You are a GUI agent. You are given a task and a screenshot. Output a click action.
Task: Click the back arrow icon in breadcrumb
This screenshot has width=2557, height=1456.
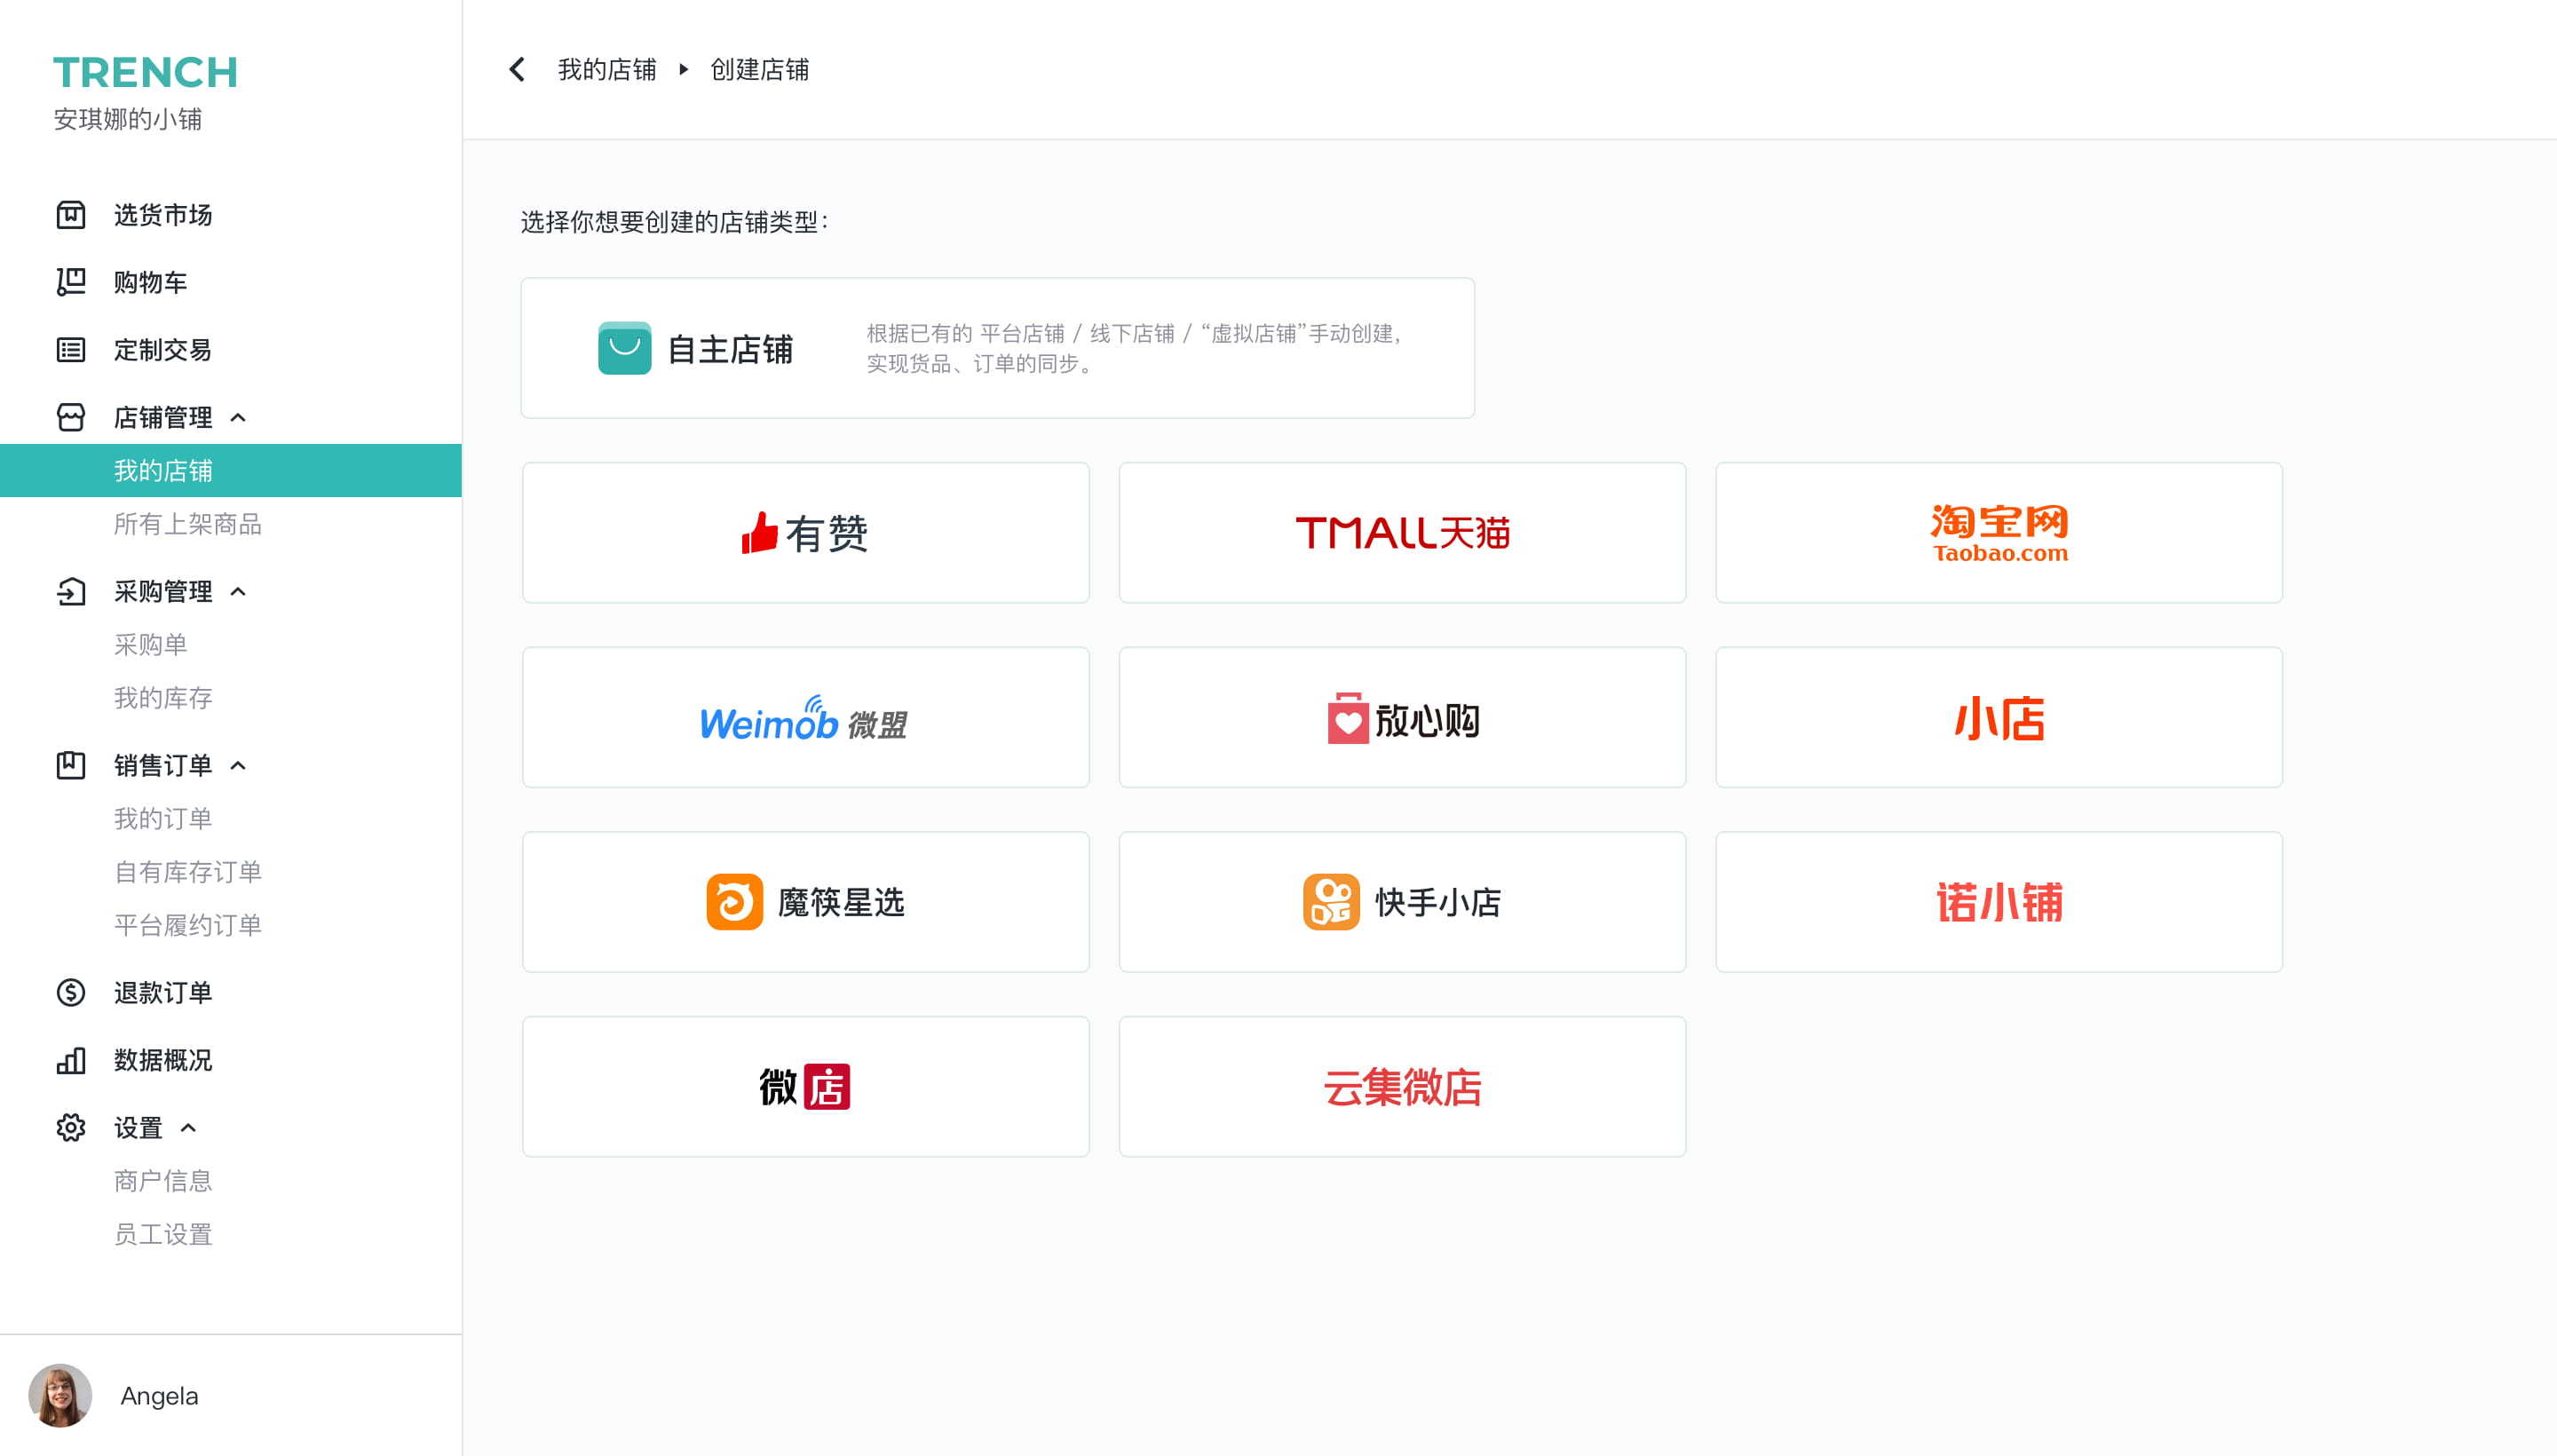coord(517,69)
